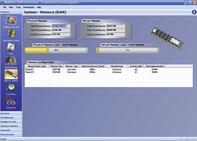Select the CPU icon in sidebar

tap(11, 47)
